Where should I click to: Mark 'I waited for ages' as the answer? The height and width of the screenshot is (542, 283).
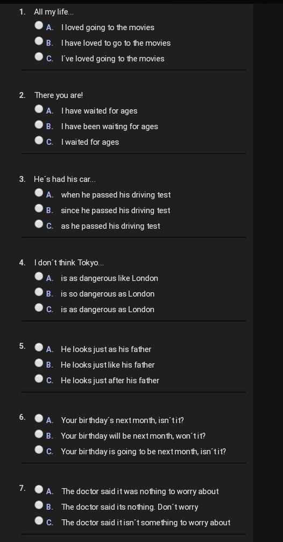[39, 140]
